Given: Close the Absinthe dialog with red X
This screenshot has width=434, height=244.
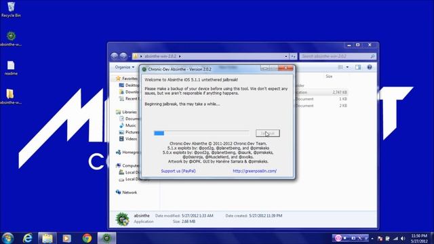Looking at the screenshot, I should [285, 68].
